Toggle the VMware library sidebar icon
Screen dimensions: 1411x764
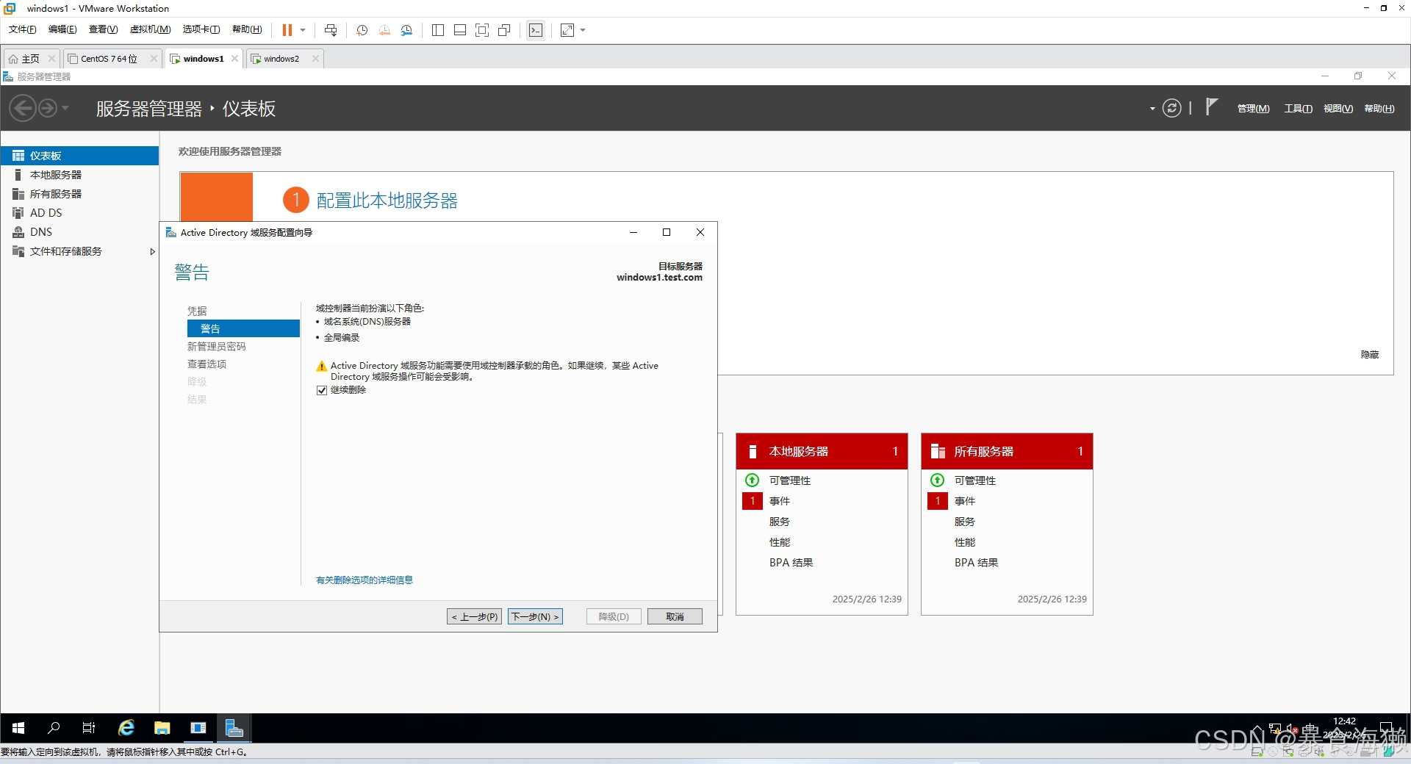pyautogui.click(x=438, y=30)
